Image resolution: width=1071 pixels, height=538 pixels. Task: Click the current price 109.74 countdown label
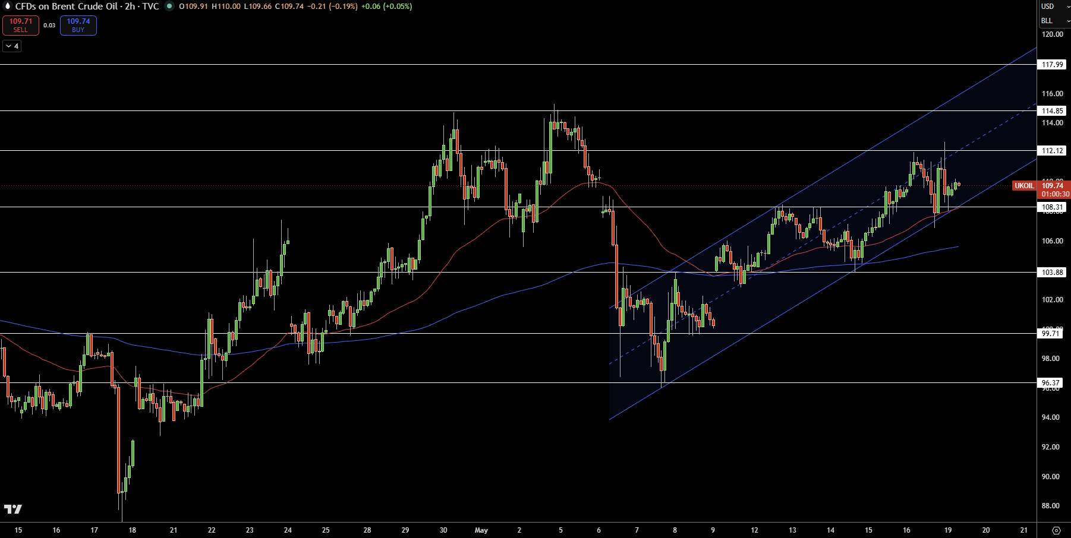click(1054, 190)
